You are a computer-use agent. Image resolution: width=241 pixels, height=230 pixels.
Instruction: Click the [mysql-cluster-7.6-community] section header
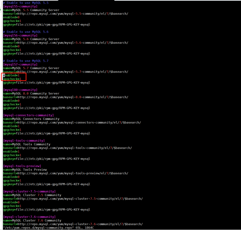coord(29,217)
